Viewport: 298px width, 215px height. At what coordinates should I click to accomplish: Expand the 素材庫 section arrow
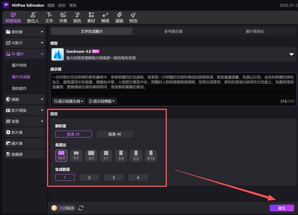[x=42, y=32]
